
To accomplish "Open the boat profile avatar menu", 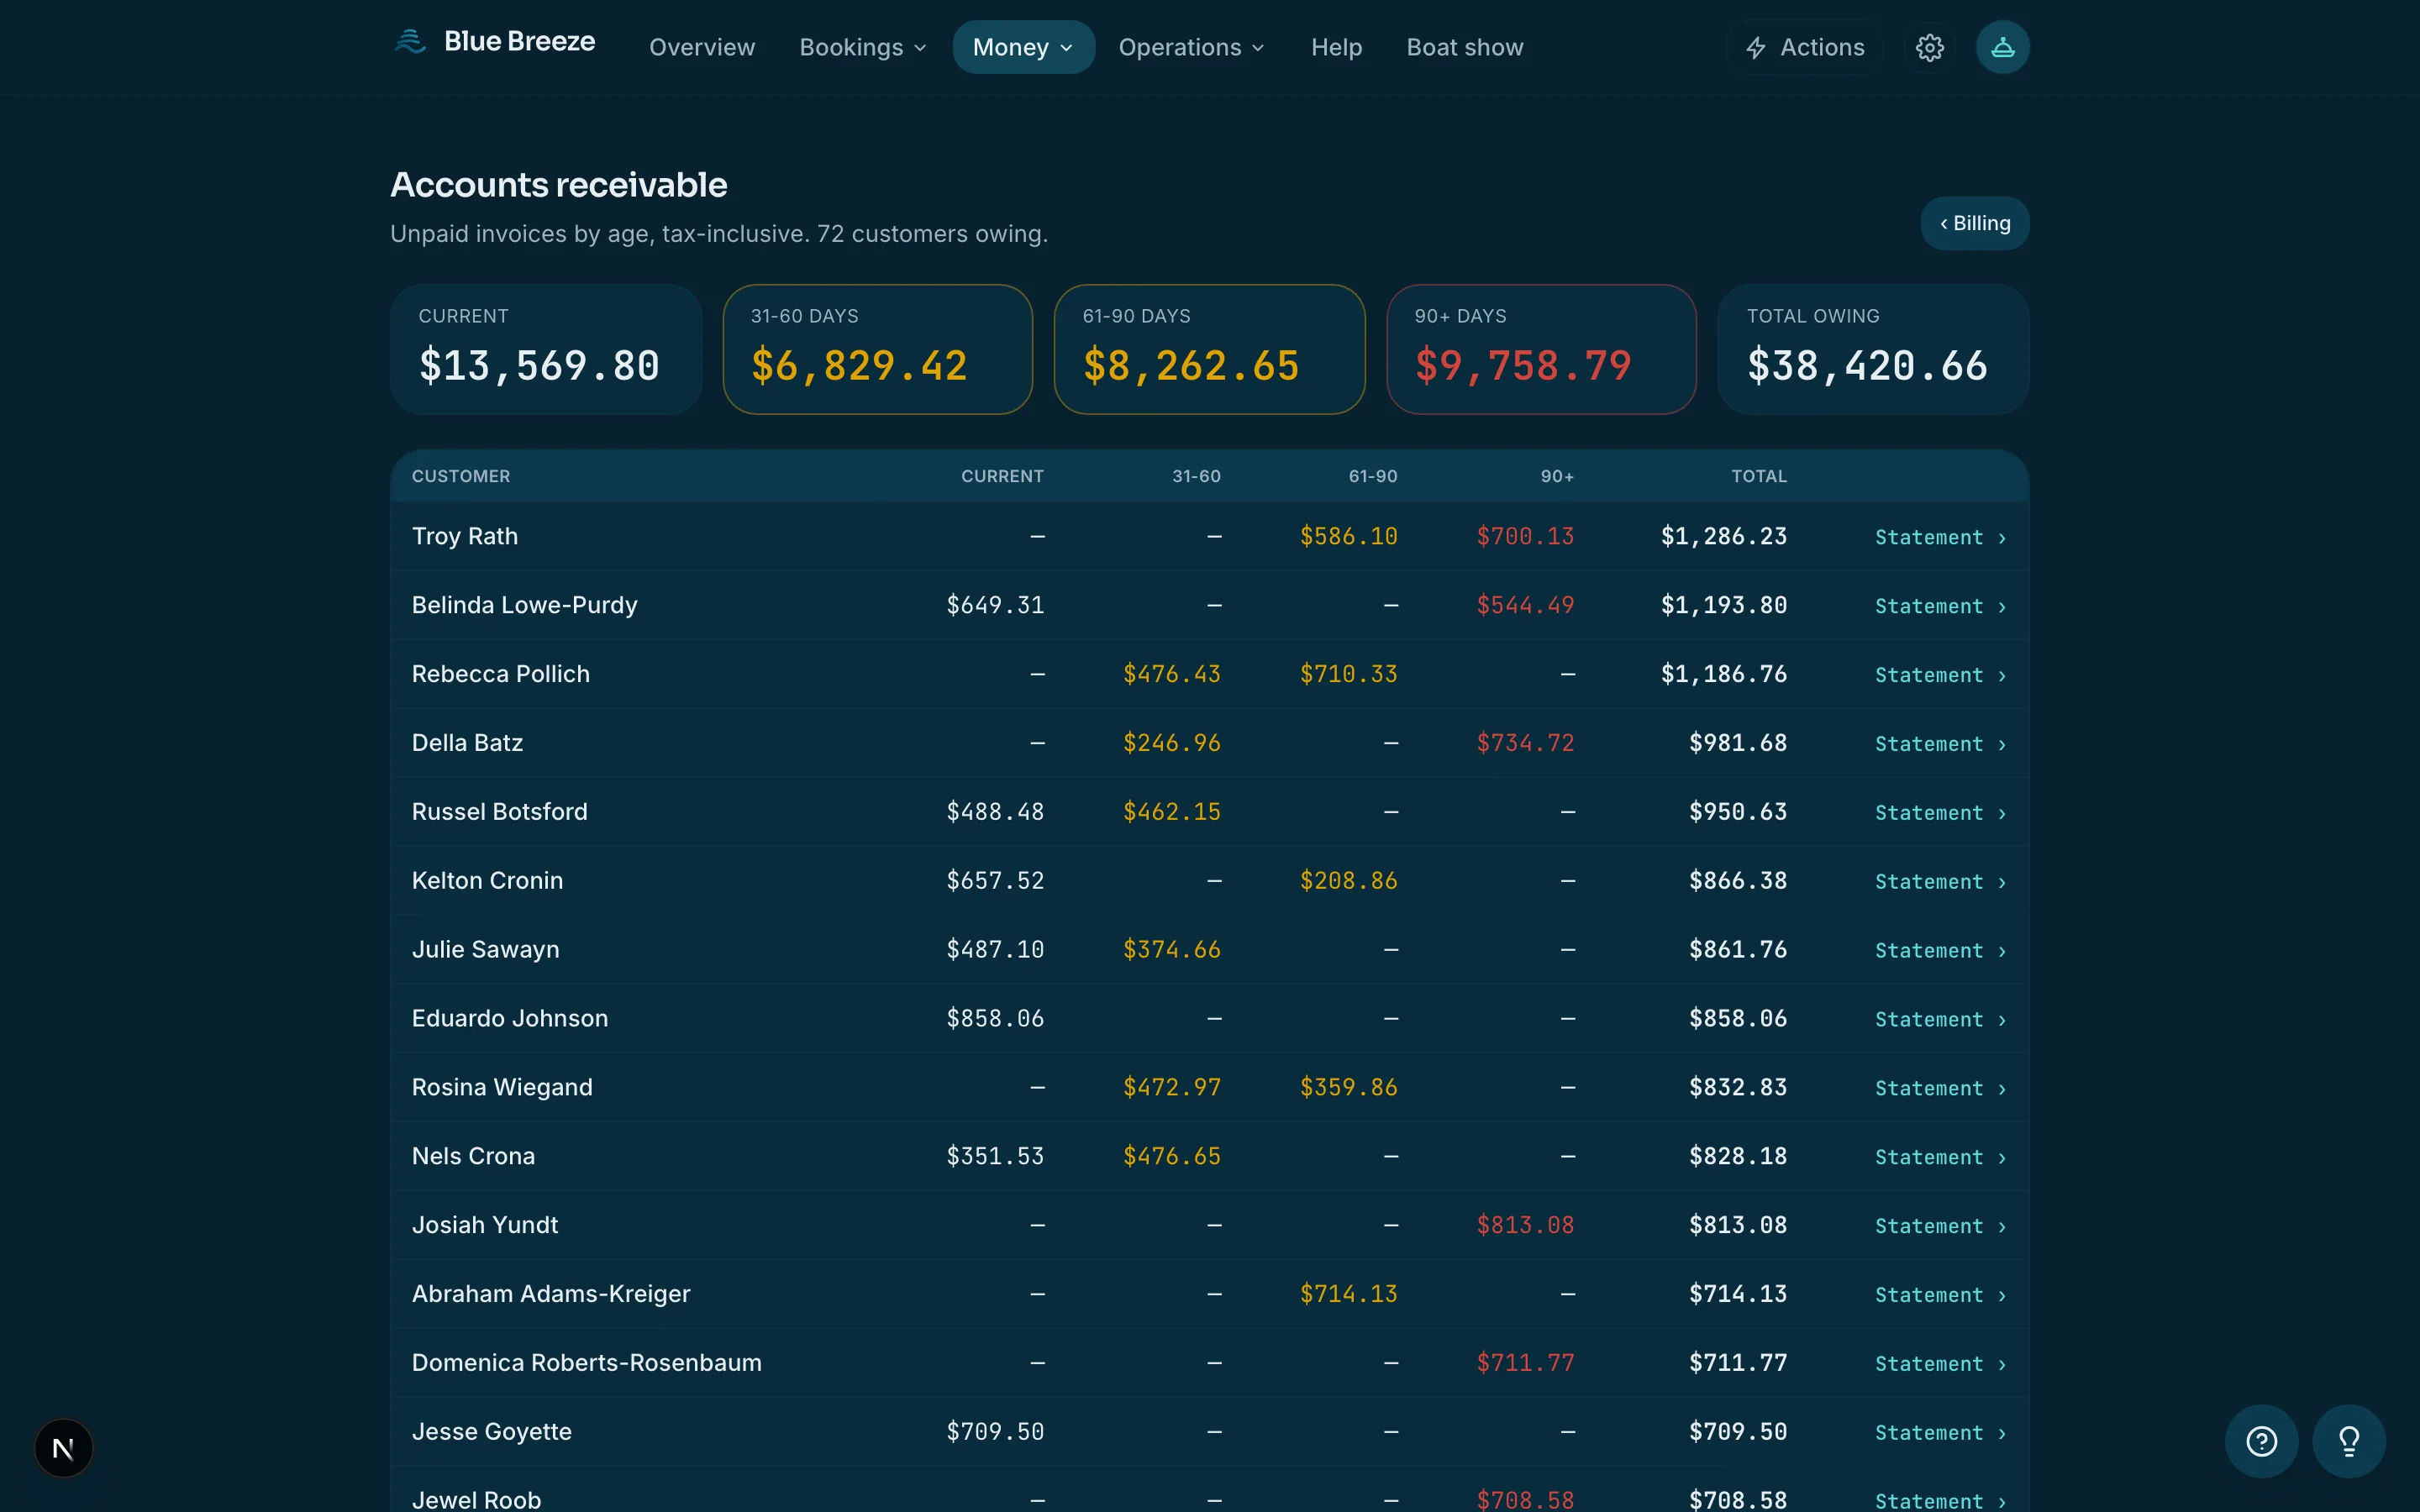I will [x=2002, y=47].
